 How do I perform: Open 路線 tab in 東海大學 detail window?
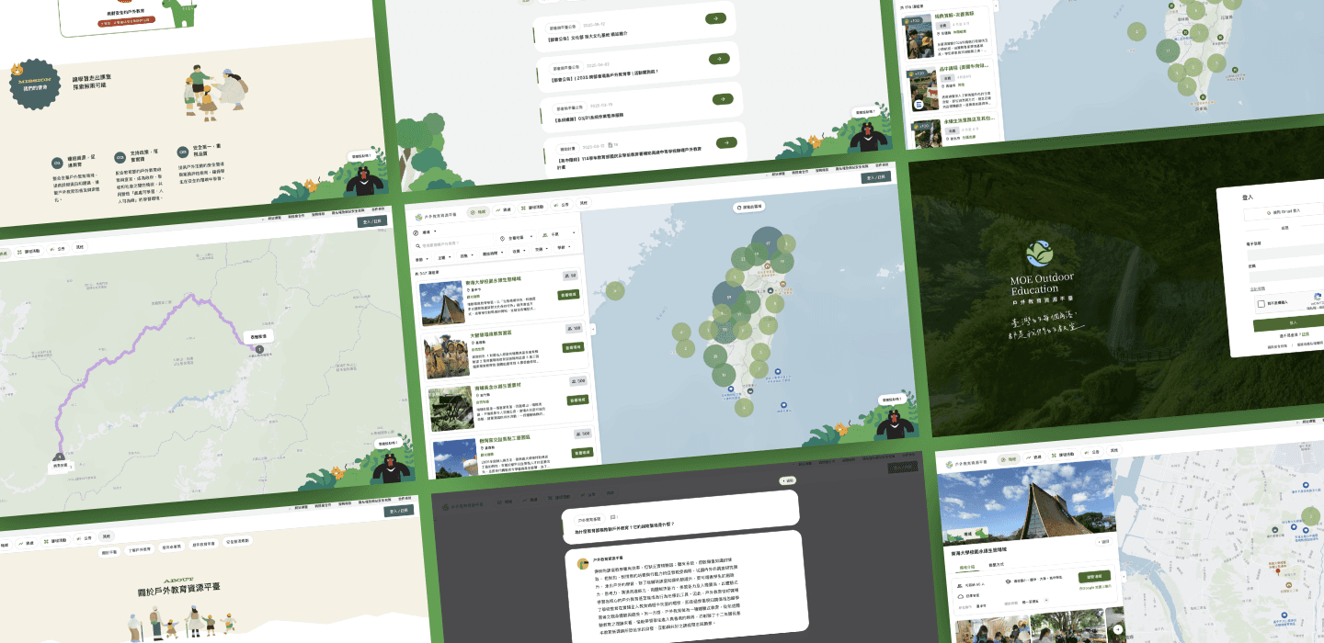click(1033, 457)
